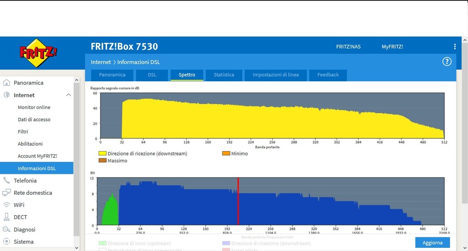
Task: Click the orange Minimo legend swatch
Action: [x=226, y=153]
